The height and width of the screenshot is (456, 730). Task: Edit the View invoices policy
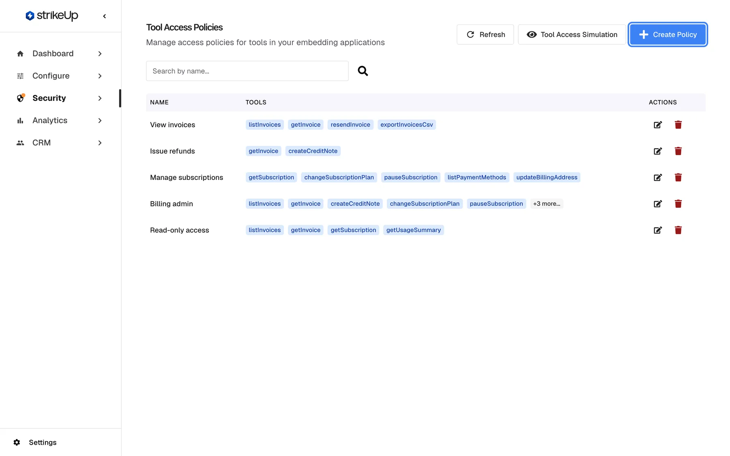click(658, 125)
